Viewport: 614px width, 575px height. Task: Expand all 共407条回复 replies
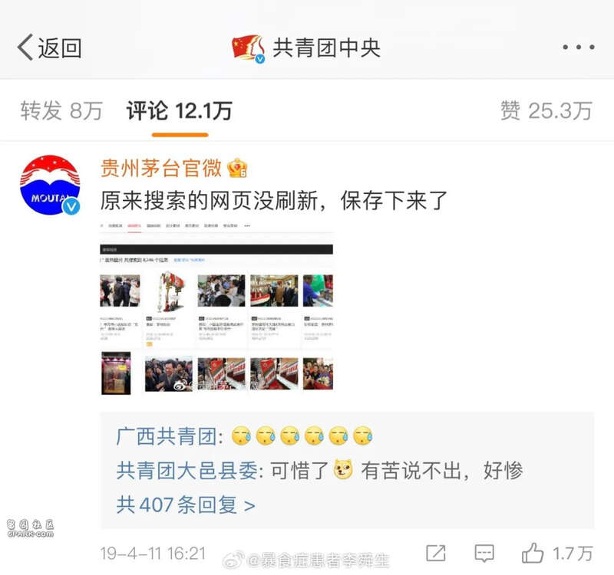tap(186, 504)
